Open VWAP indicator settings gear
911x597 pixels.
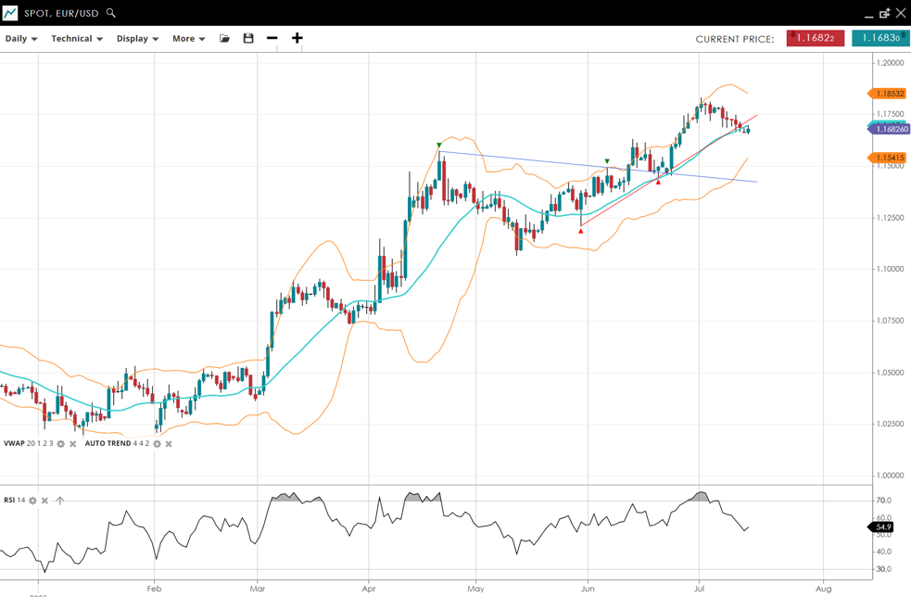pyautogui.click(x=61, y=444)
